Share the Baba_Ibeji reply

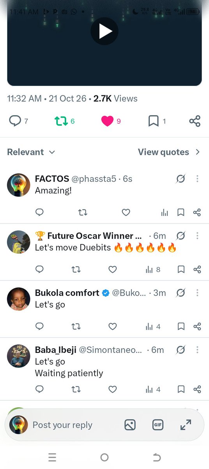[197, 389]
